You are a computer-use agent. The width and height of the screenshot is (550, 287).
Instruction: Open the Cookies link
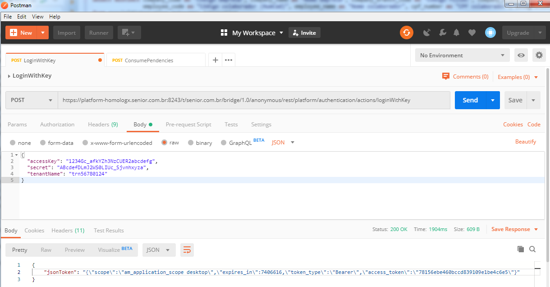(x=513, y=124)
